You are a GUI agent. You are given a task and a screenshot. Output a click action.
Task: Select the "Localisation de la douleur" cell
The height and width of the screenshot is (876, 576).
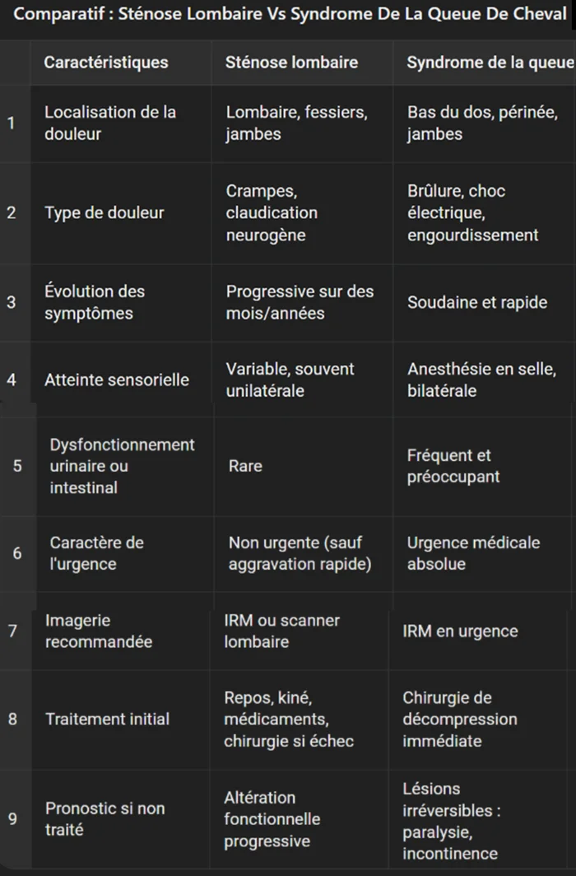click(x=110, y=123)
